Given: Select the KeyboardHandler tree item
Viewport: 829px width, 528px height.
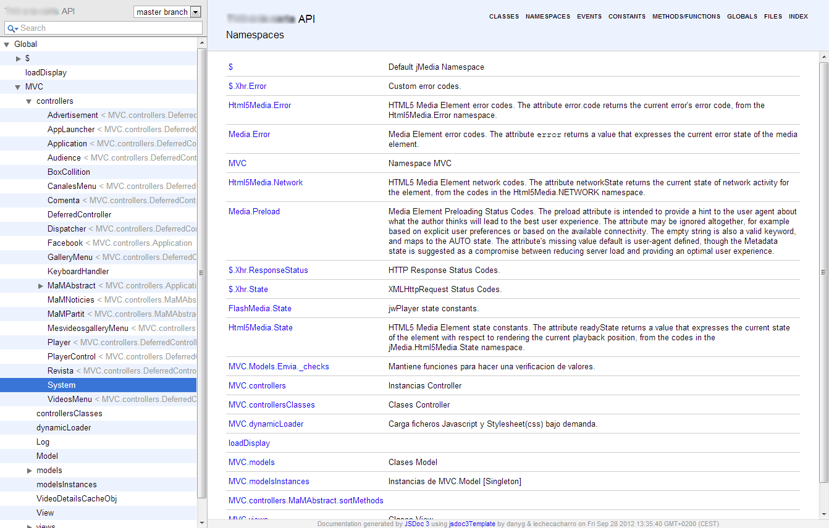Looking at the screenshot, I should (x=78, y=272).
